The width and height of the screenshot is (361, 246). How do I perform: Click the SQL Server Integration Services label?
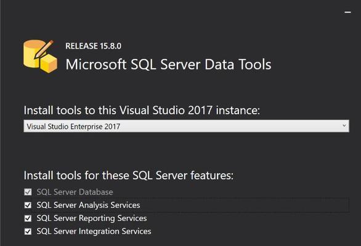tap(94, 231)
